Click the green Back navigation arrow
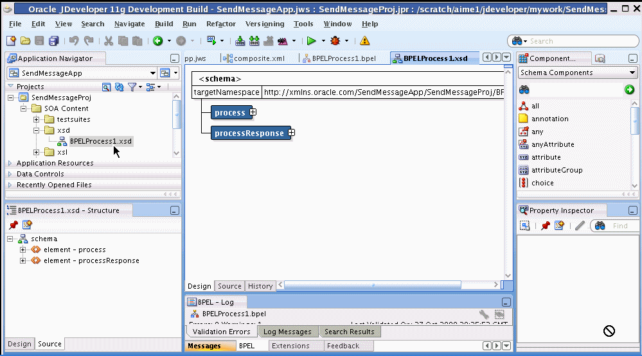The width and height of the screenshot is (642, 356). point(157,40)
